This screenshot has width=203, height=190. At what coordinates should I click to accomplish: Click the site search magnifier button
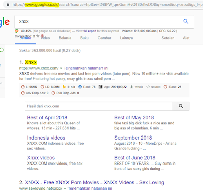181,106
